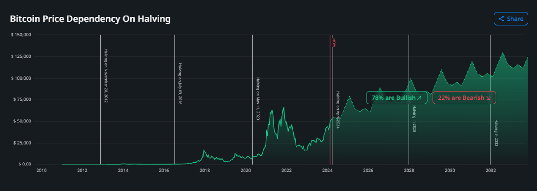Viewport: 537px width, 191px height.
Task: Click the 2010 x-axis label
Action: [x=41, y=170]
